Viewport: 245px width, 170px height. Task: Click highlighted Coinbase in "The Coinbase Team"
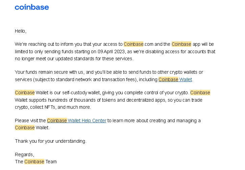(34, 162)
